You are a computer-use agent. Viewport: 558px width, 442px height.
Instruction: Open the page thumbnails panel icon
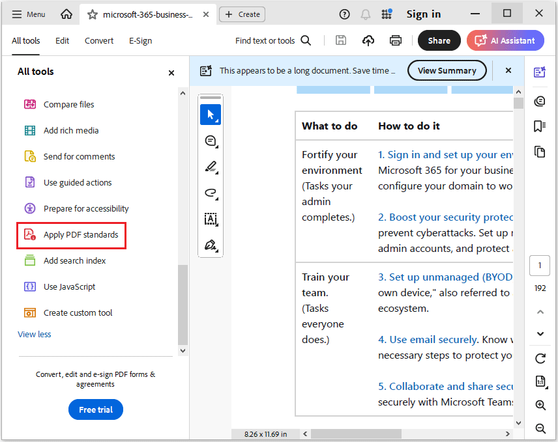coord(540,152)
